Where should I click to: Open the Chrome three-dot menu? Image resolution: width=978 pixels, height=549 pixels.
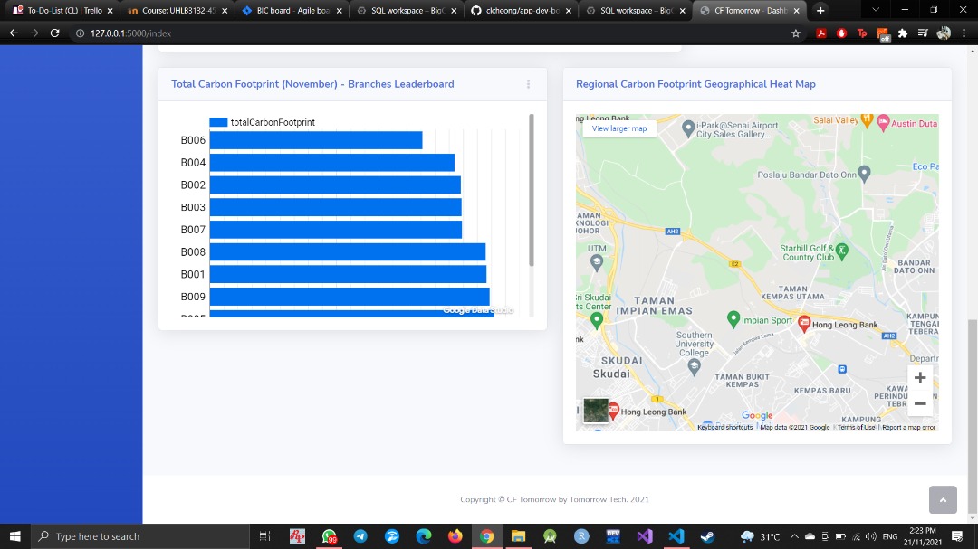(x=964, y=33)
